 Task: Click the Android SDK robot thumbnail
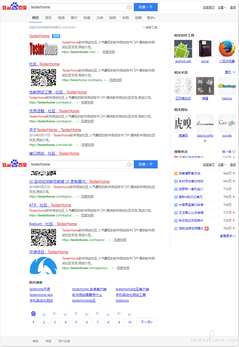pos(183,49)
